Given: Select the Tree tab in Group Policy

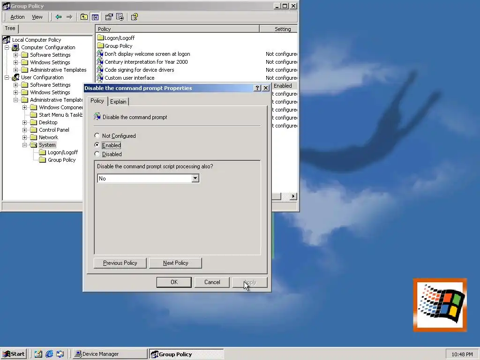Looking at the screenshot, I should (10, 29).
